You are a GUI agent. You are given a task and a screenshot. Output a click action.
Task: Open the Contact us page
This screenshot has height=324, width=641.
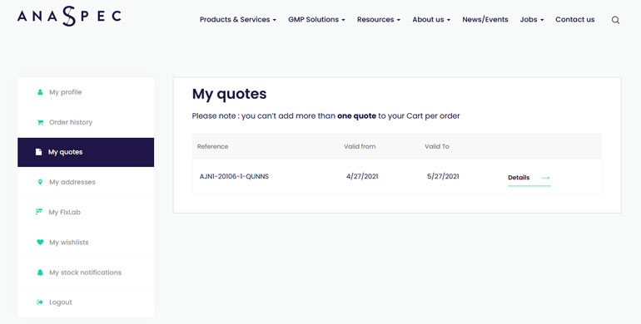pos(574,20)
